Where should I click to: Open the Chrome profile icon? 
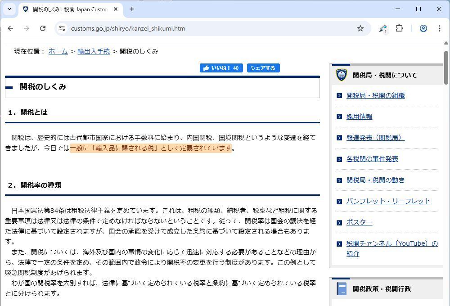(423, 28)
